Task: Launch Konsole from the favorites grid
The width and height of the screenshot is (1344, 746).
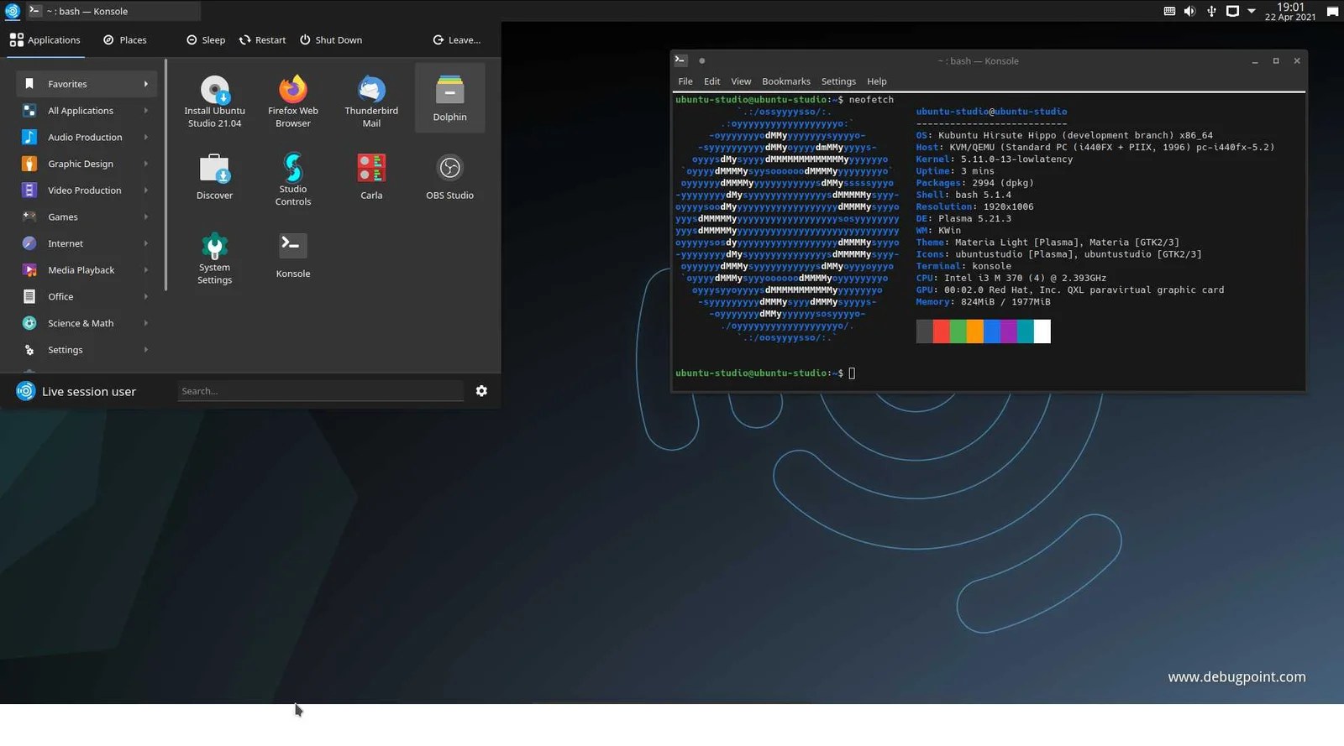Action: (293, 255)
